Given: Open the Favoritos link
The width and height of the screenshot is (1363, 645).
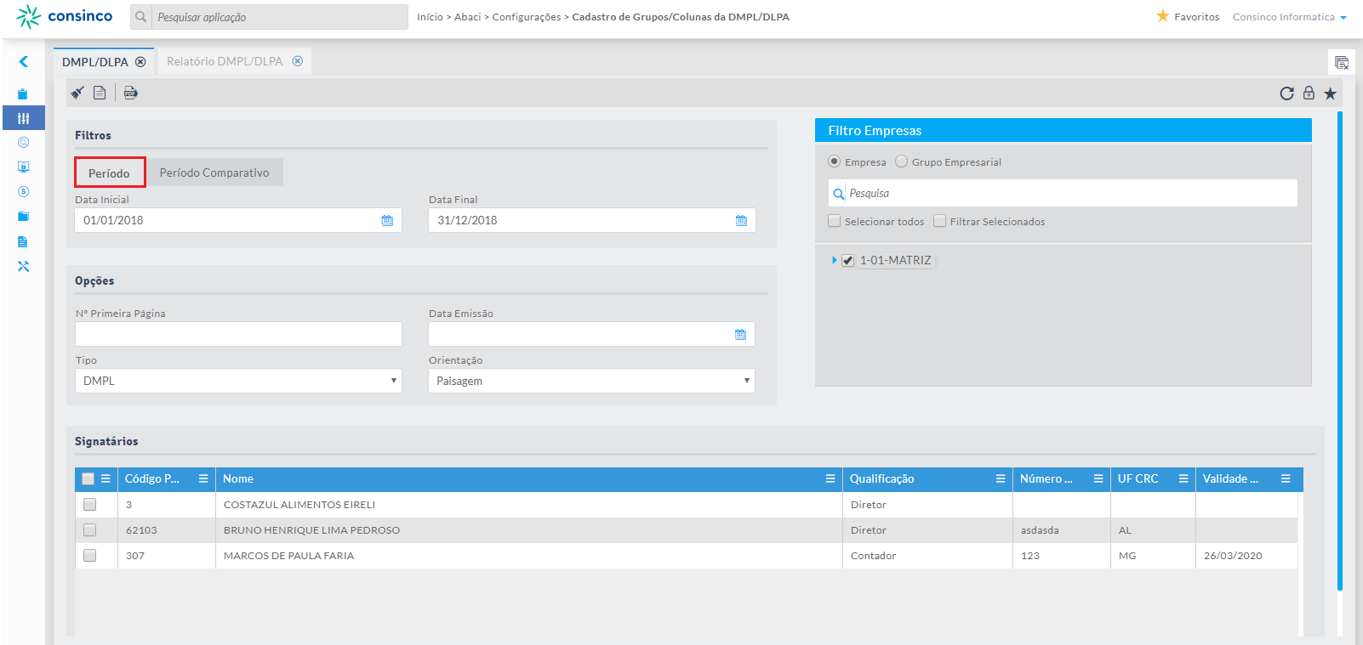Looking at the screenshot, I should click(x=1188, y=16).
